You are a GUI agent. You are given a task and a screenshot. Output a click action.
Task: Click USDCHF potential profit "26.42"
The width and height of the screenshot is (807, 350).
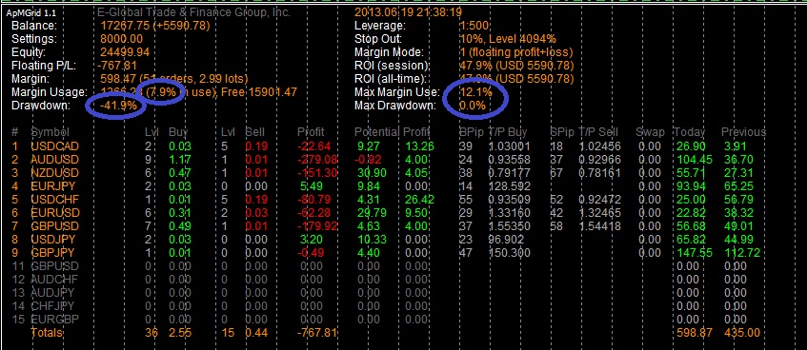[x=418, y=199]
